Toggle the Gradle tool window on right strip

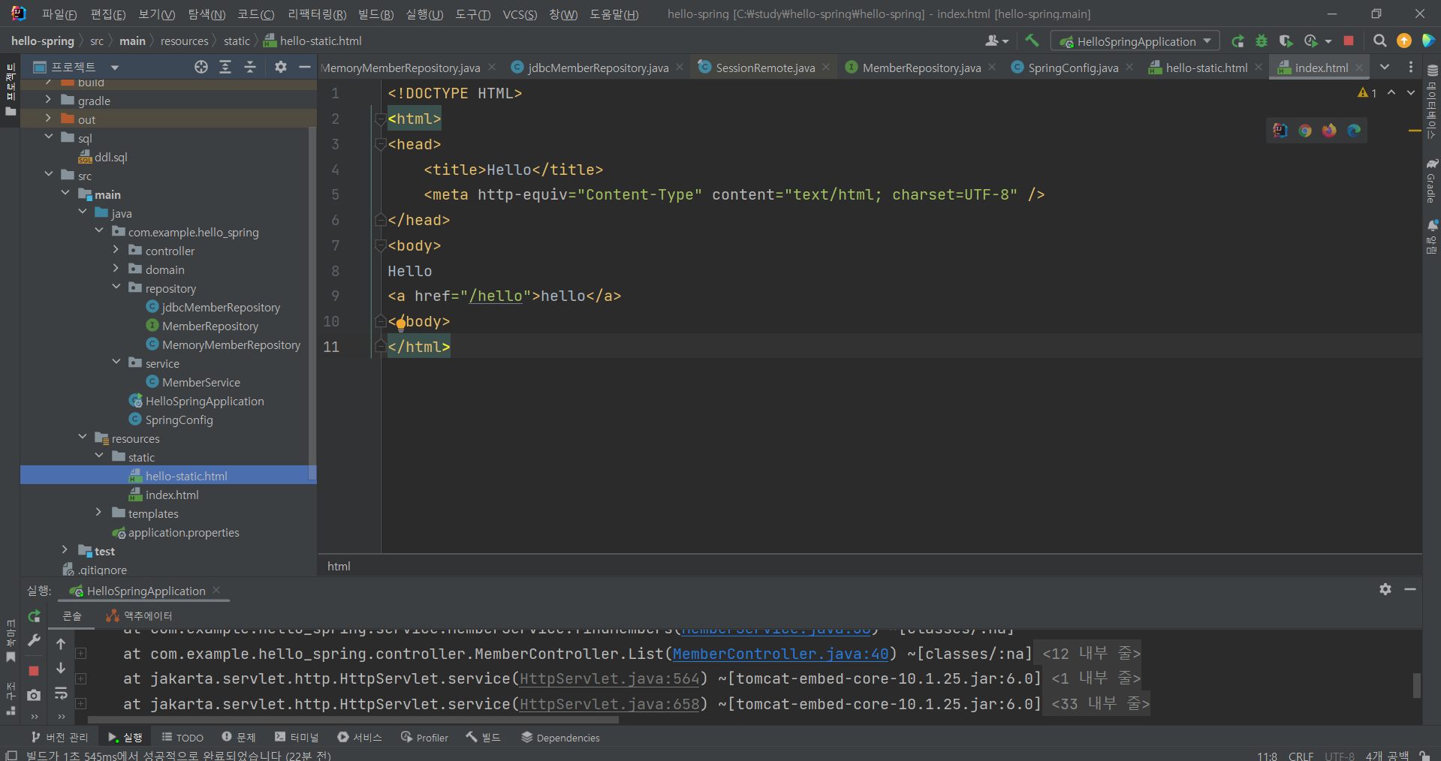pyautogui.click(x=1432, y=182)
